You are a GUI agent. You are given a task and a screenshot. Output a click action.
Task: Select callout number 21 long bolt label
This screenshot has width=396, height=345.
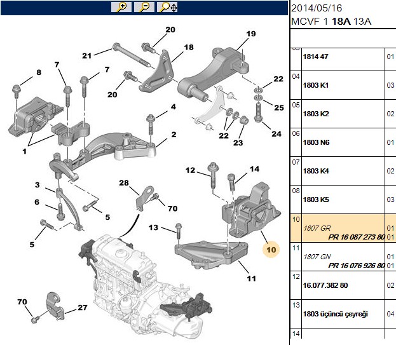[x=86, y=55]
